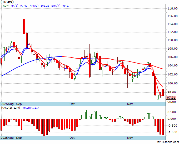Click the MA(3) value 97.40

click(24, 6)
